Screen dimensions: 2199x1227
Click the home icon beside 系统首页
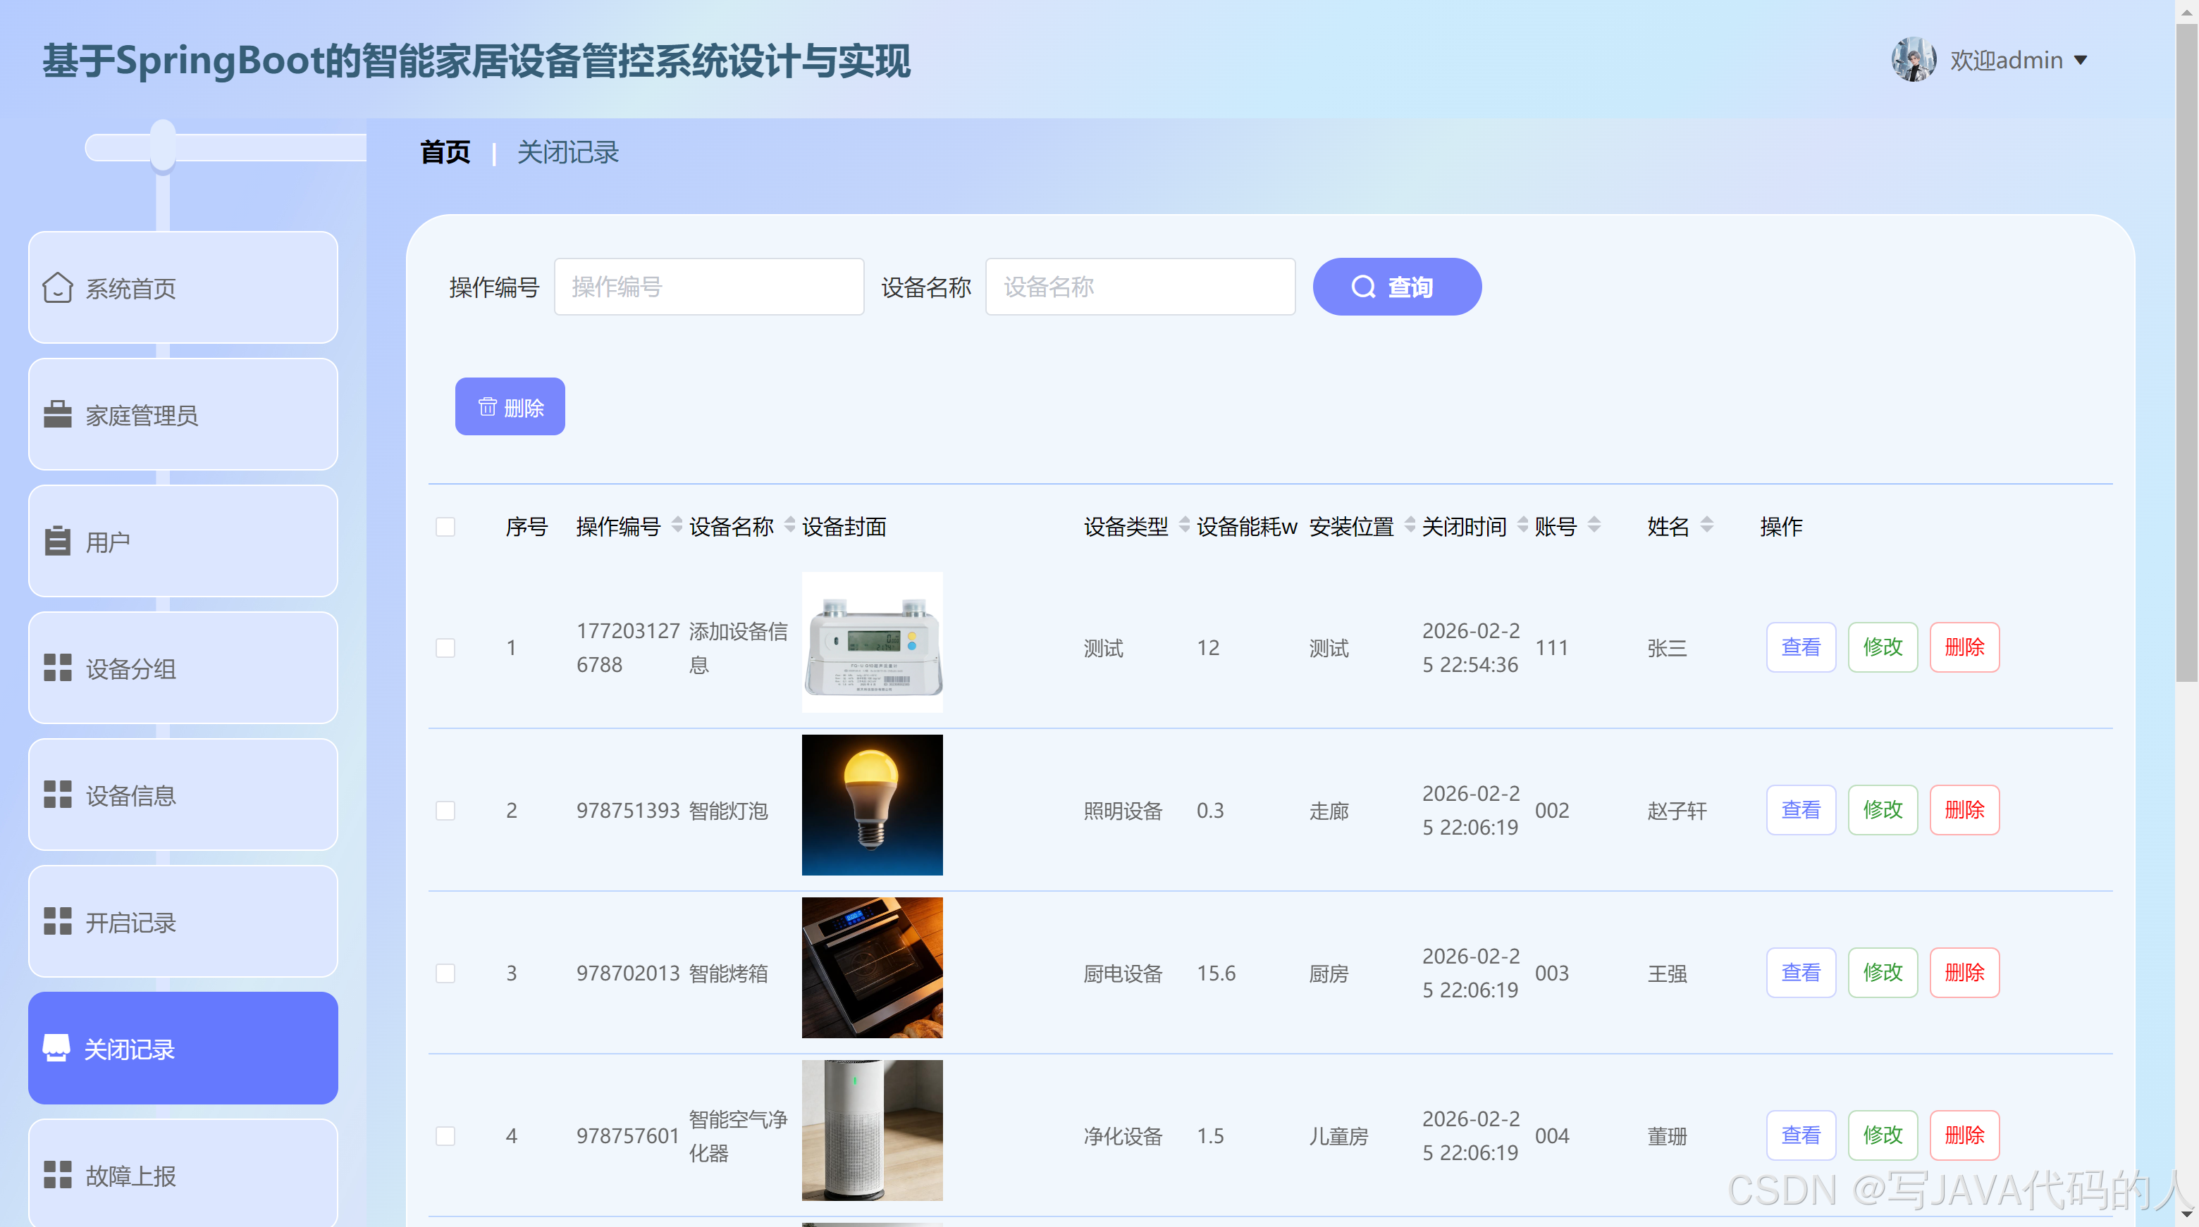[57, 287]
